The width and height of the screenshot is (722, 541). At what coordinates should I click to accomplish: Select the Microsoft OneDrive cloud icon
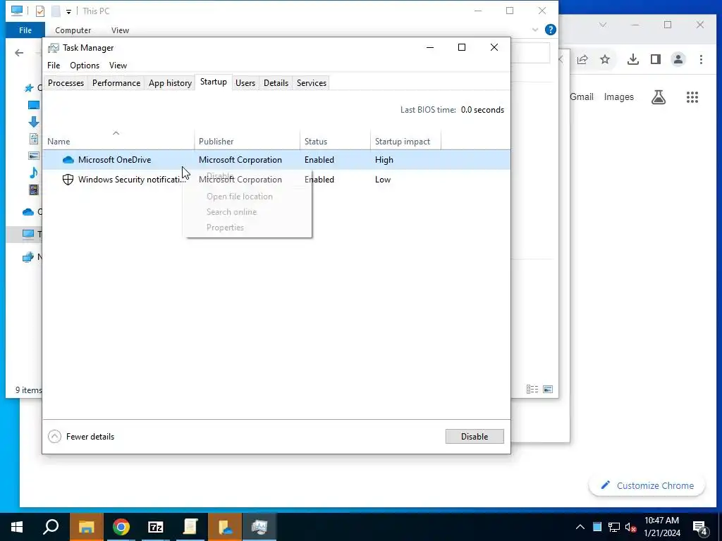[68, 160]
